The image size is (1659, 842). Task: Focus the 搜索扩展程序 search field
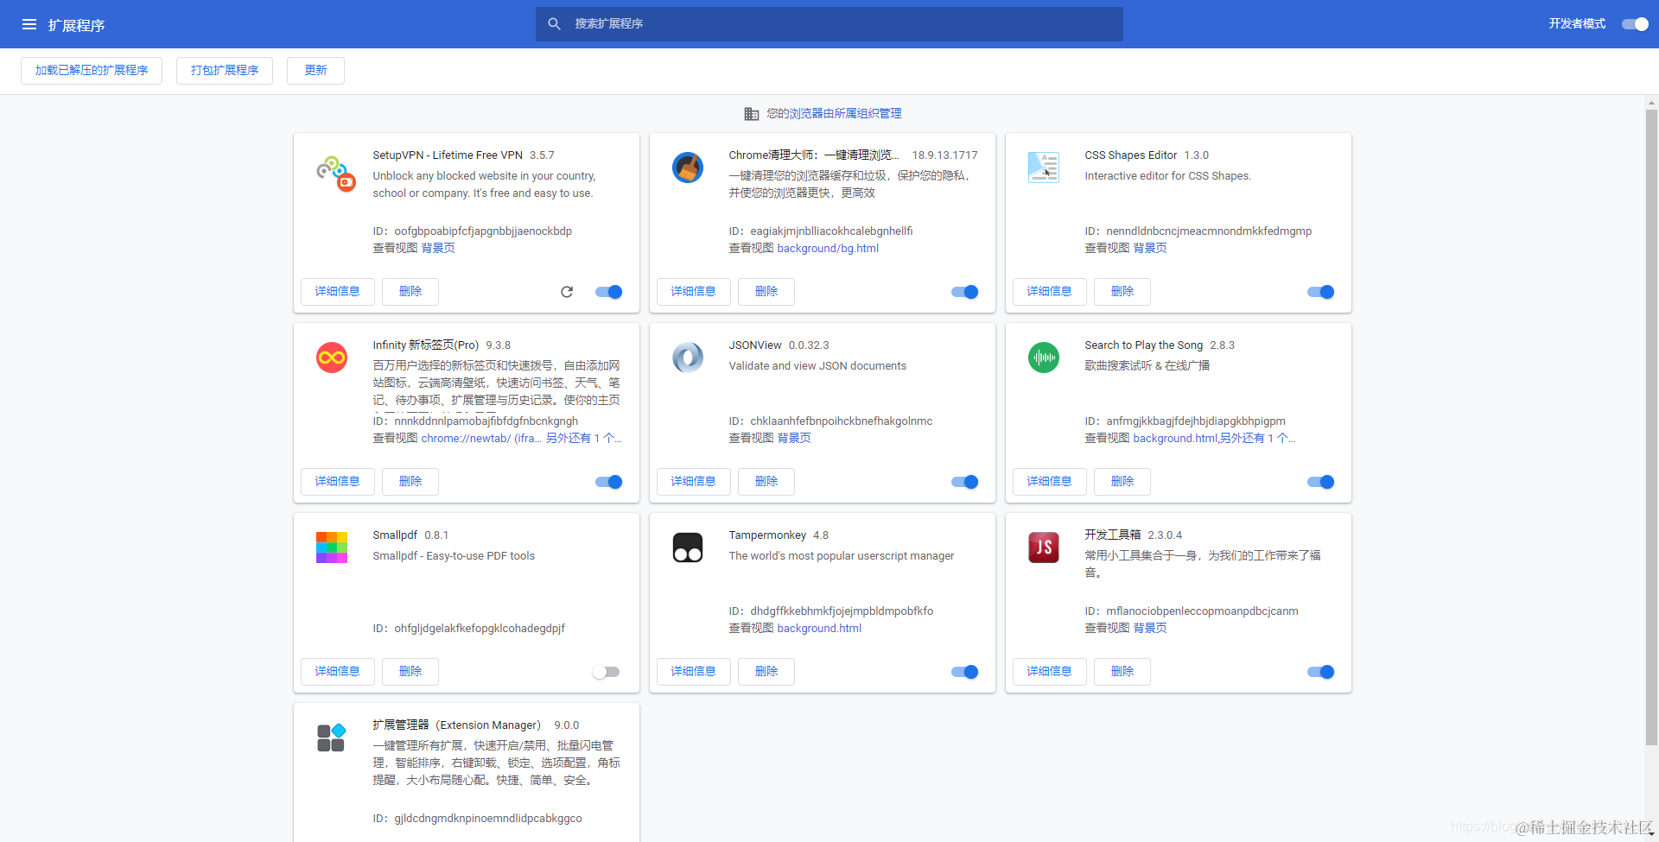click(x=829, y=24)
